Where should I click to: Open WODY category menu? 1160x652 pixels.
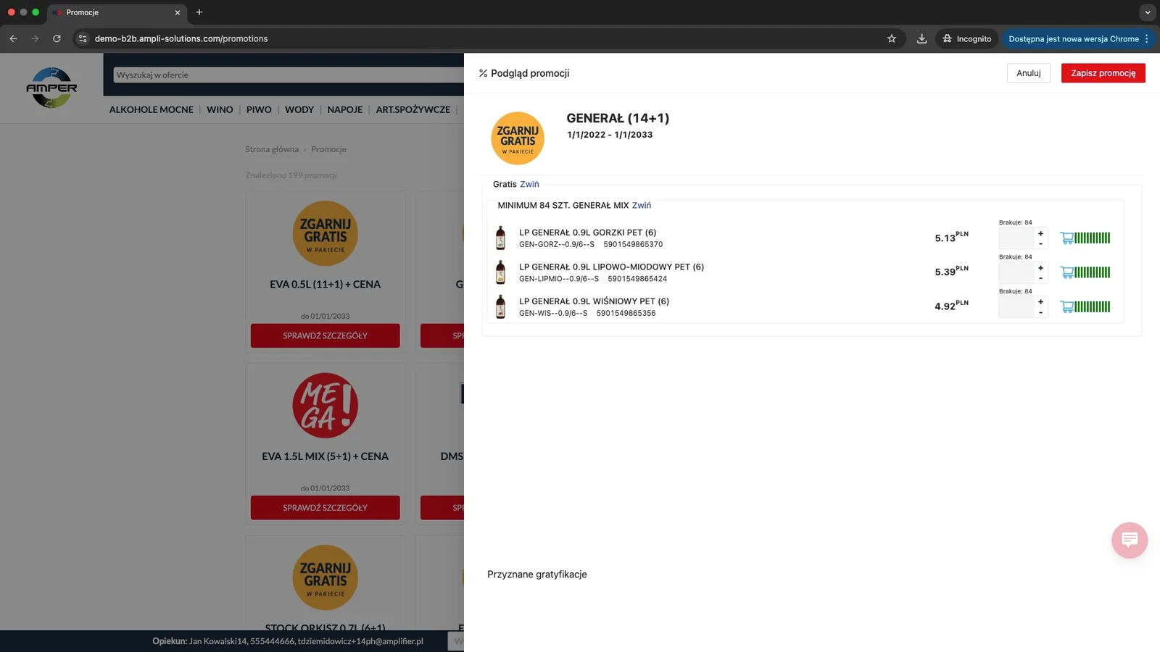click(x=299, y=110)
